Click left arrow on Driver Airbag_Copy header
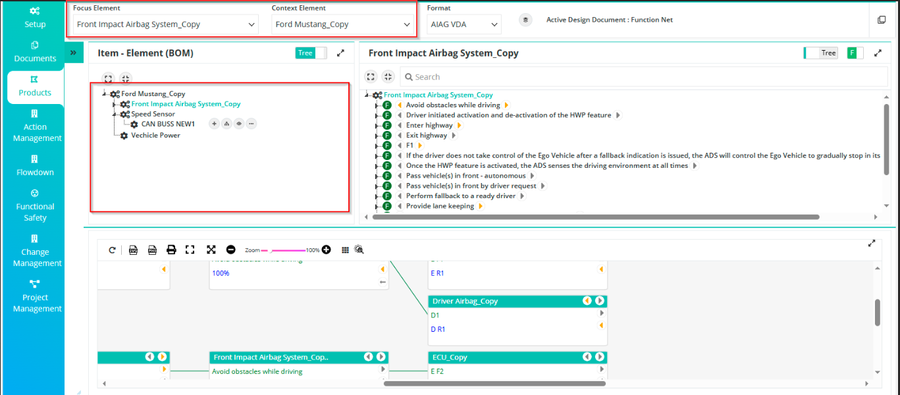The height and width of the screenshot is (395, 900). pos(587,301)
